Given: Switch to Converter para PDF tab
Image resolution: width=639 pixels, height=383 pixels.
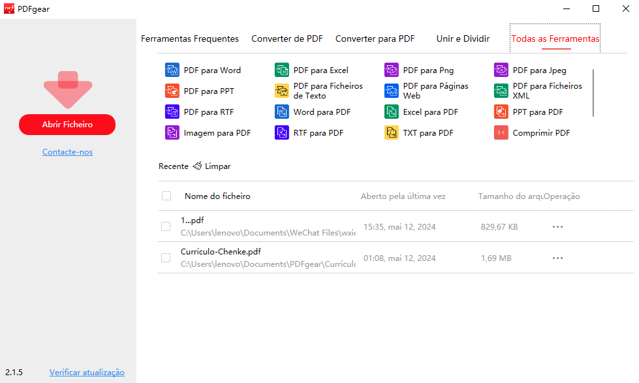Looking at the screenshot, I should [375, 38].
